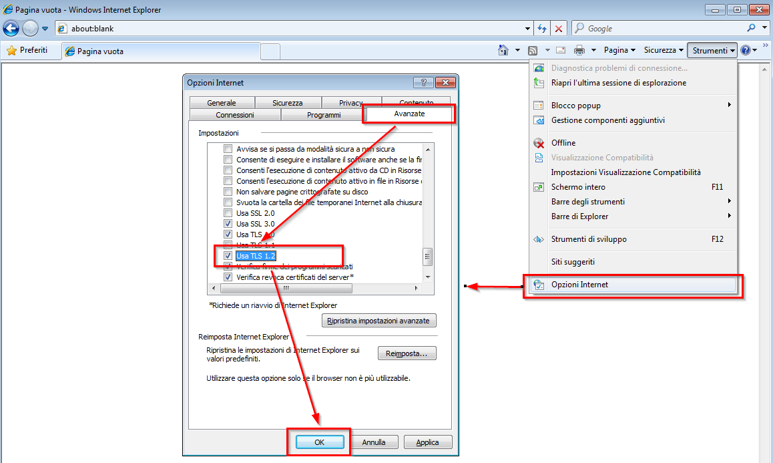
Task: Click the dialog's question-mark help button
Action: click(423, 82)
